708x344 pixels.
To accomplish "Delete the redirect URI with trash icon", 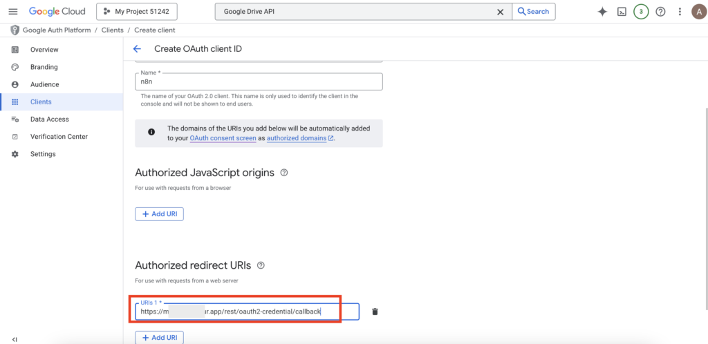I will click(375, 312).
